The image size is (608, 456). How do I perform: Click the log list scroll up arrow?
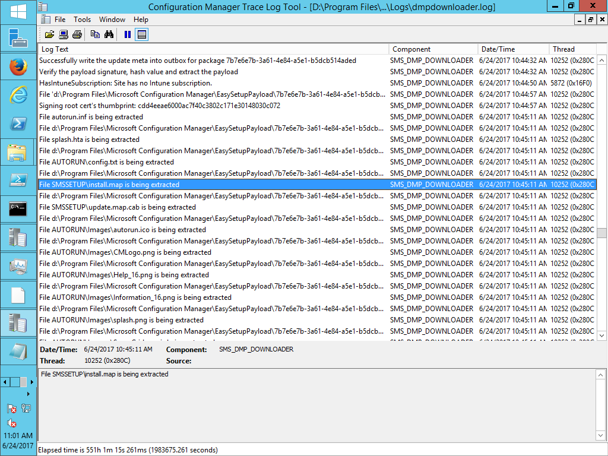[x=602, y=60]
